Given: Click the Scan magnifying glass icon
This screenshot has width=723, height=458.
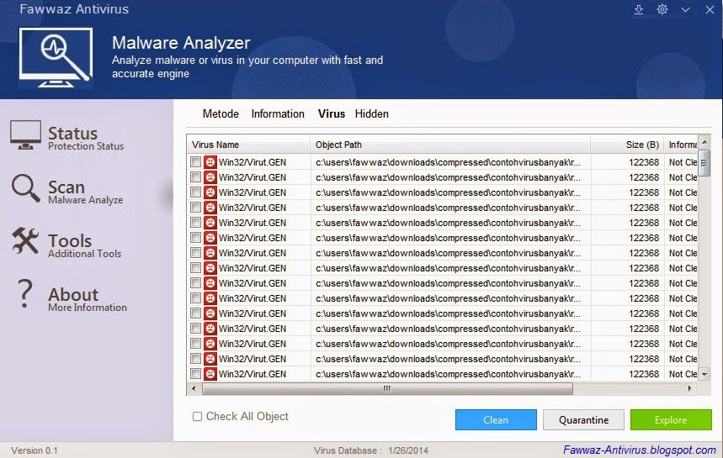Looking at the screenshot, I should click(25, 187).
